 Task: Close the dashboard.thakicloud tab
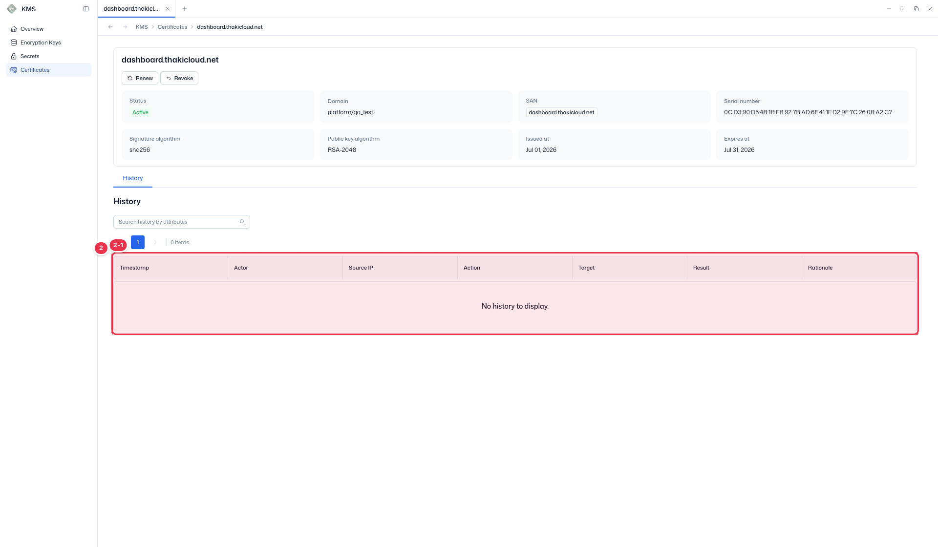click(x=168, y=9)
